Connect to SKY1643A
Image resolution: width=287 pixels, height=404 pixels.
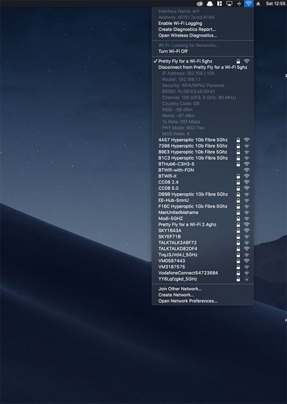click(x=203, y=231)
